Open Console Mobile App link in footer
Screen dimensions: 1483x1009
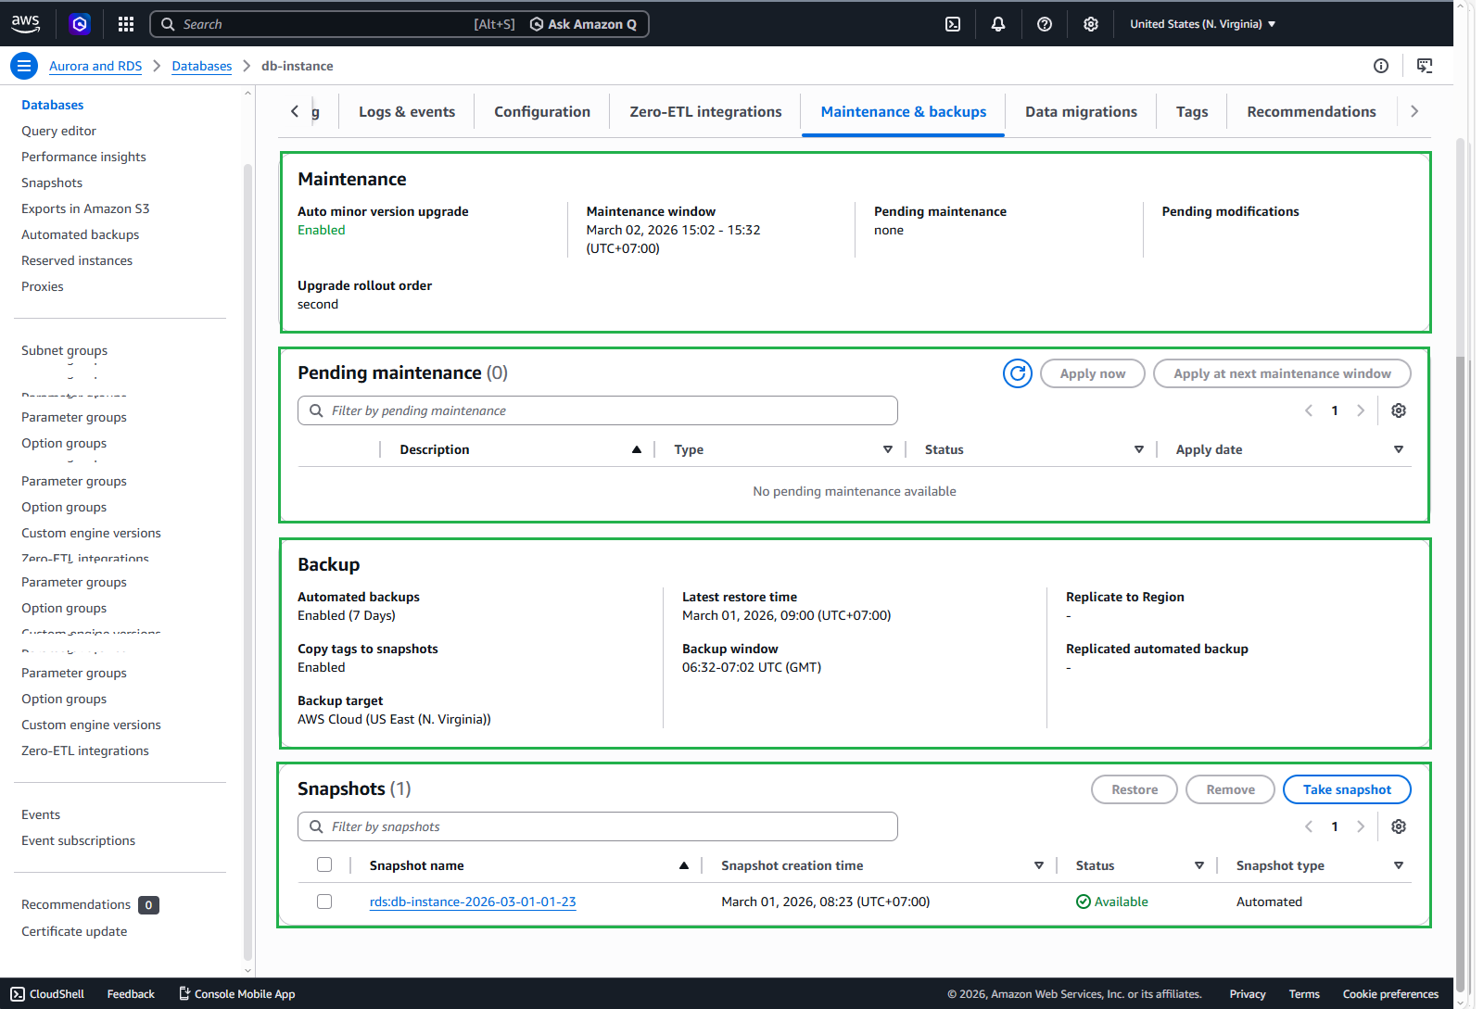coord(236,994)
